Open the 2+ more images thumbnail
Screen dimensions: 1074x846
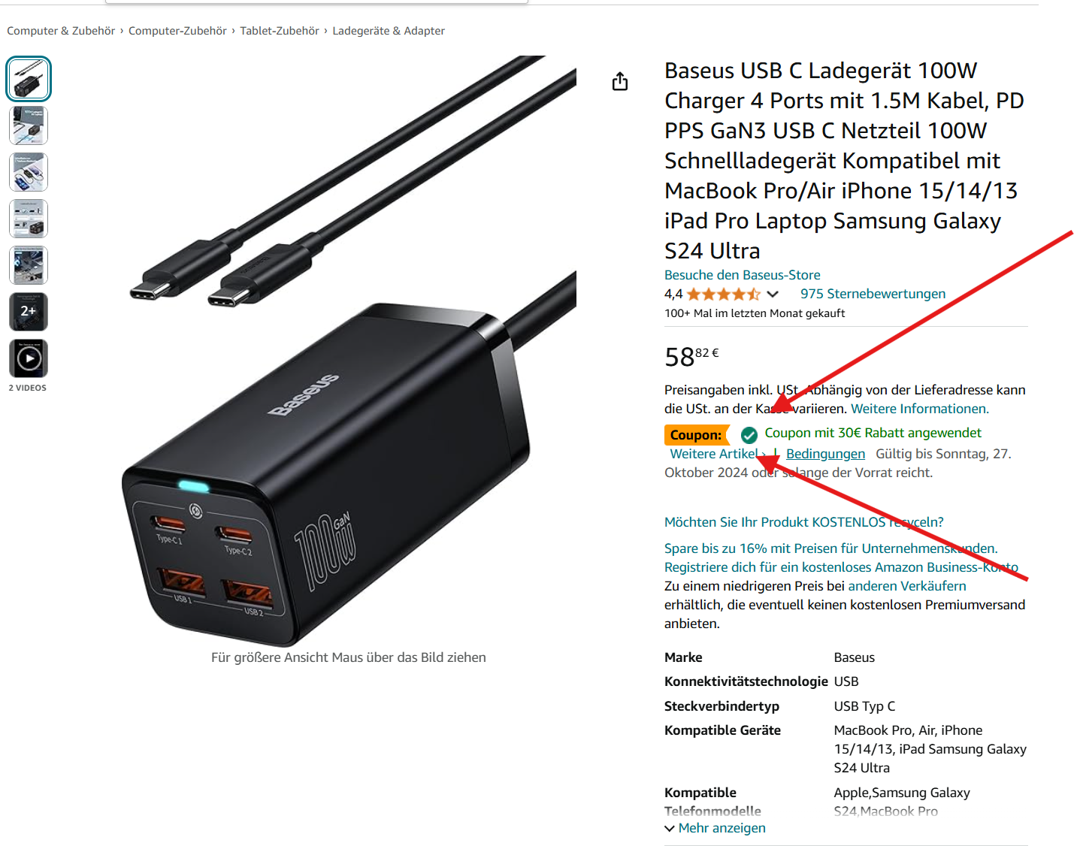pyautogui.click(x=29, y=312)
